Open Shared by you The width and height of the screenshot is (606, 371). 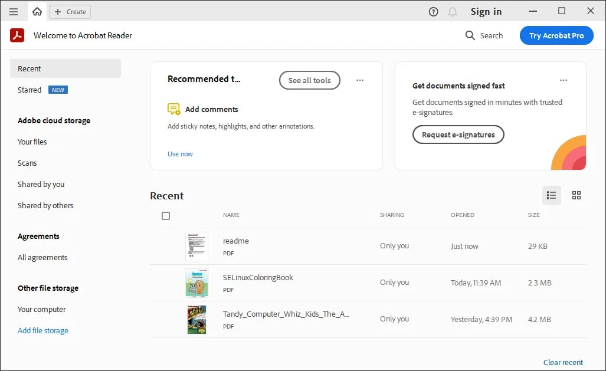point(41,185)
